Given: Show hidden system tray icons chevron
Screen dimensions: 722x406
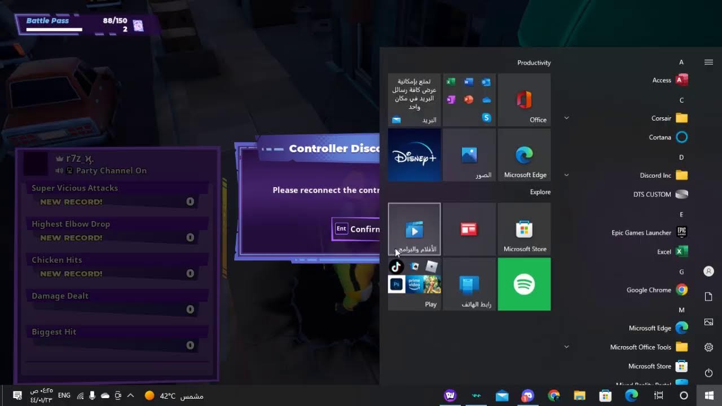Looking at the screenshot, I should 131,395.
